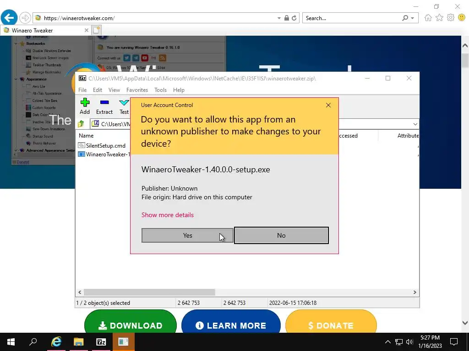This screenshot has width=469, height=351.
Task: Open the 7-Zip Favorites menu
Action: (137, 90)
